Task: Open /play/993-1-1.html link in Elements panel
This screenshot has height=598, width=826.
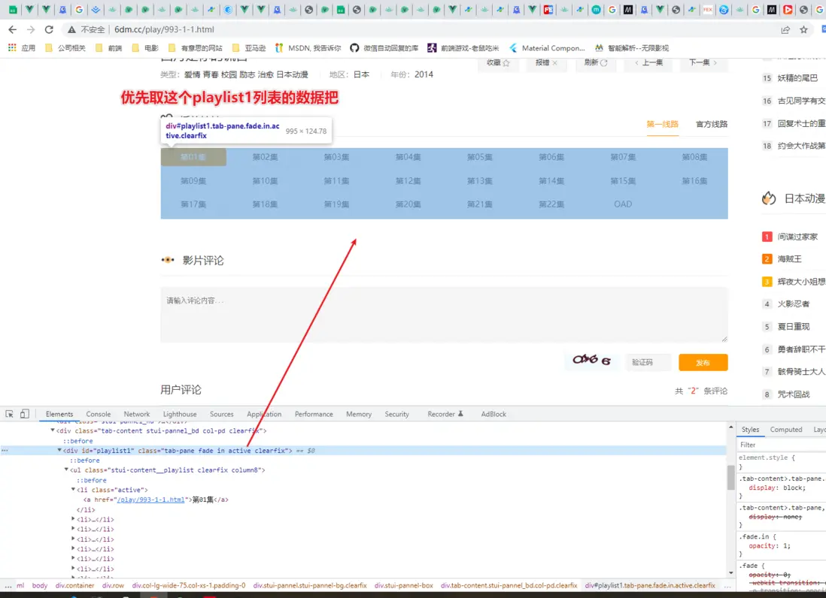Action: [150, 500]
